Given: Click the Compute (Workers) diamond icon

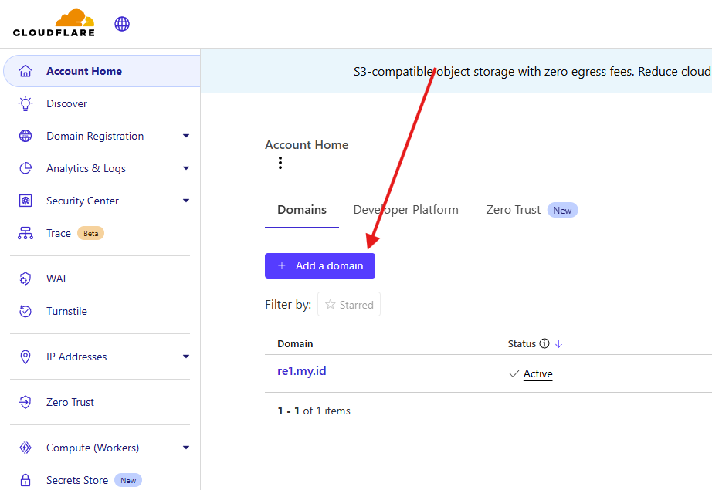Looking at the screenshot, I should click(x=25, y=448).
